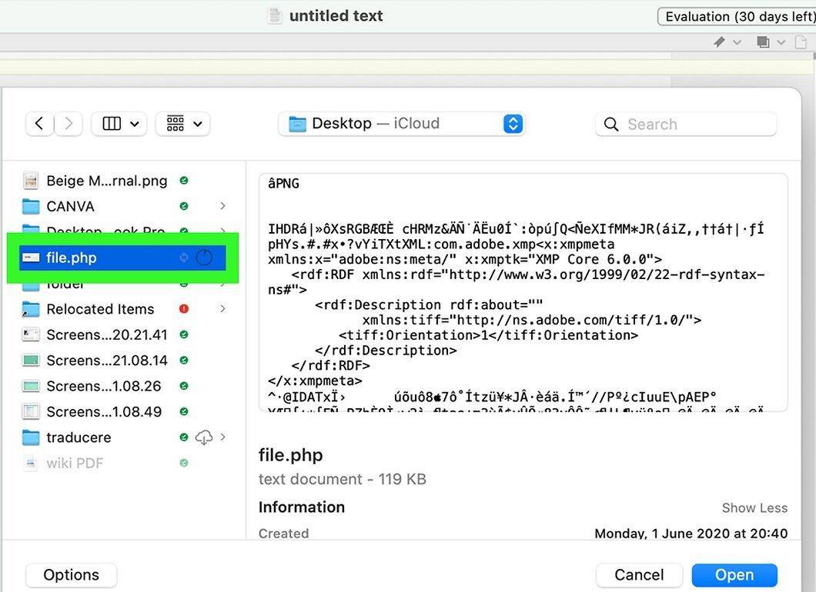816x592 pixels.
Task: Open the grouping options dropdown arrow
Action: click(x=198, y=124)
